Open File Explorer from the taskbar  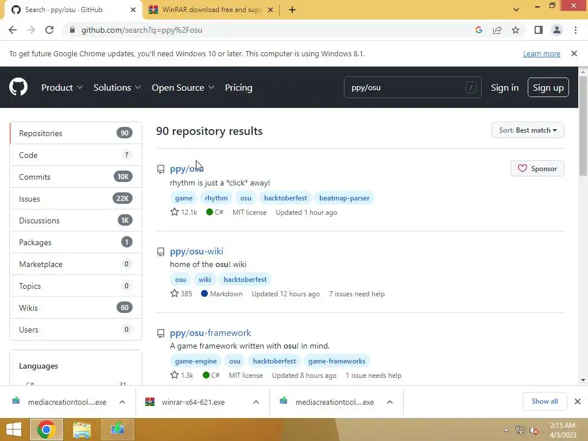[x=82, y=430]
